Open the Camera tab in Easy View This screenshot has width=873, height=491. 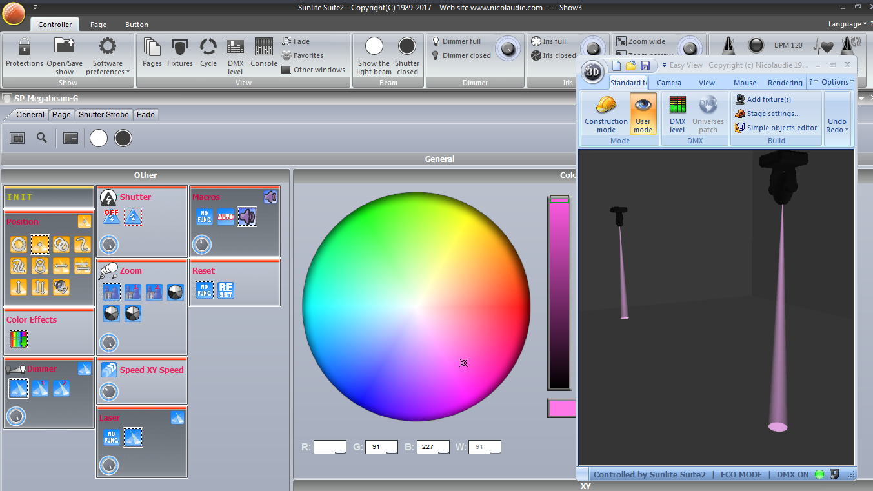[668, 83]
